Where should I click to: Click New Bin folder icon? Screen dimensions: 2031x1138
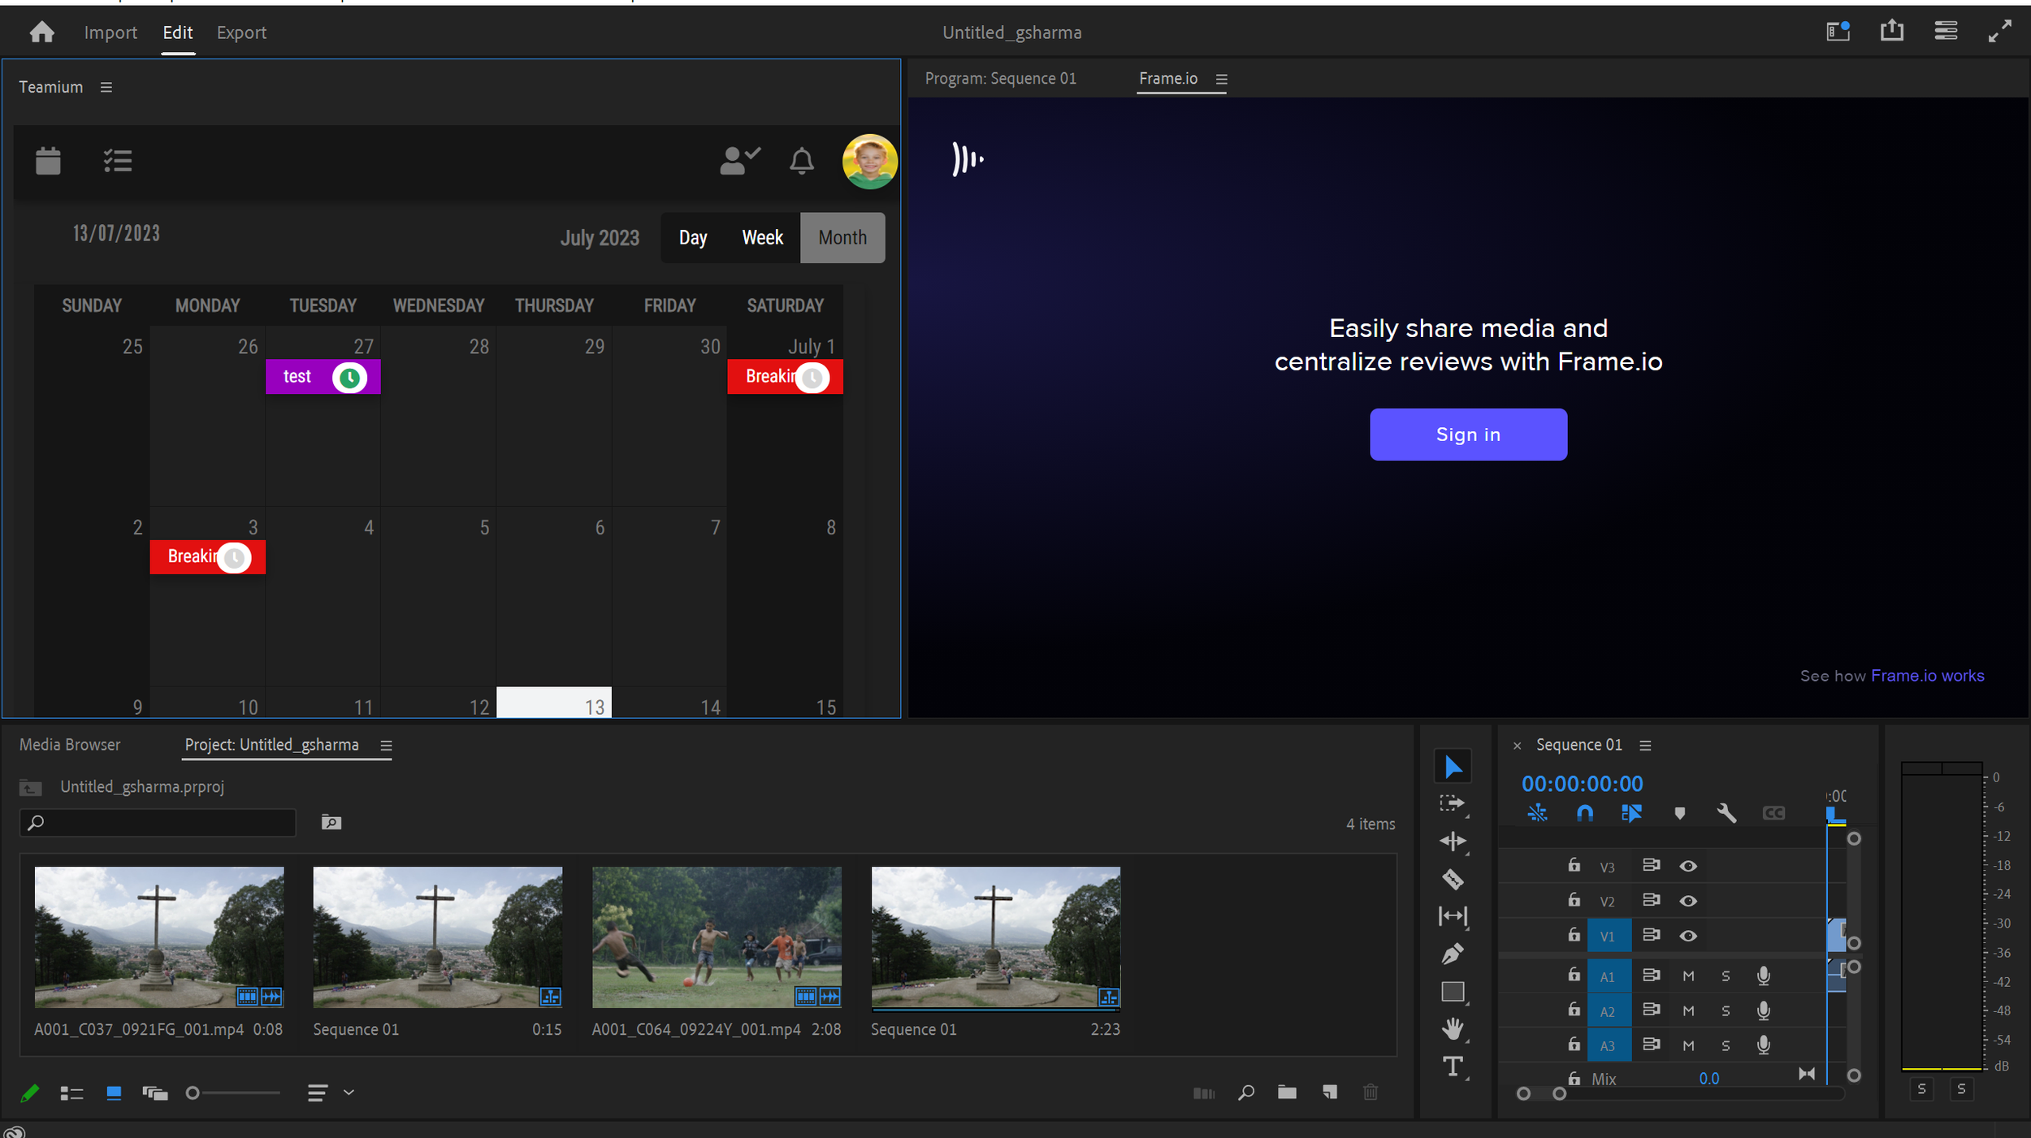click(x=1287, y=1093)
